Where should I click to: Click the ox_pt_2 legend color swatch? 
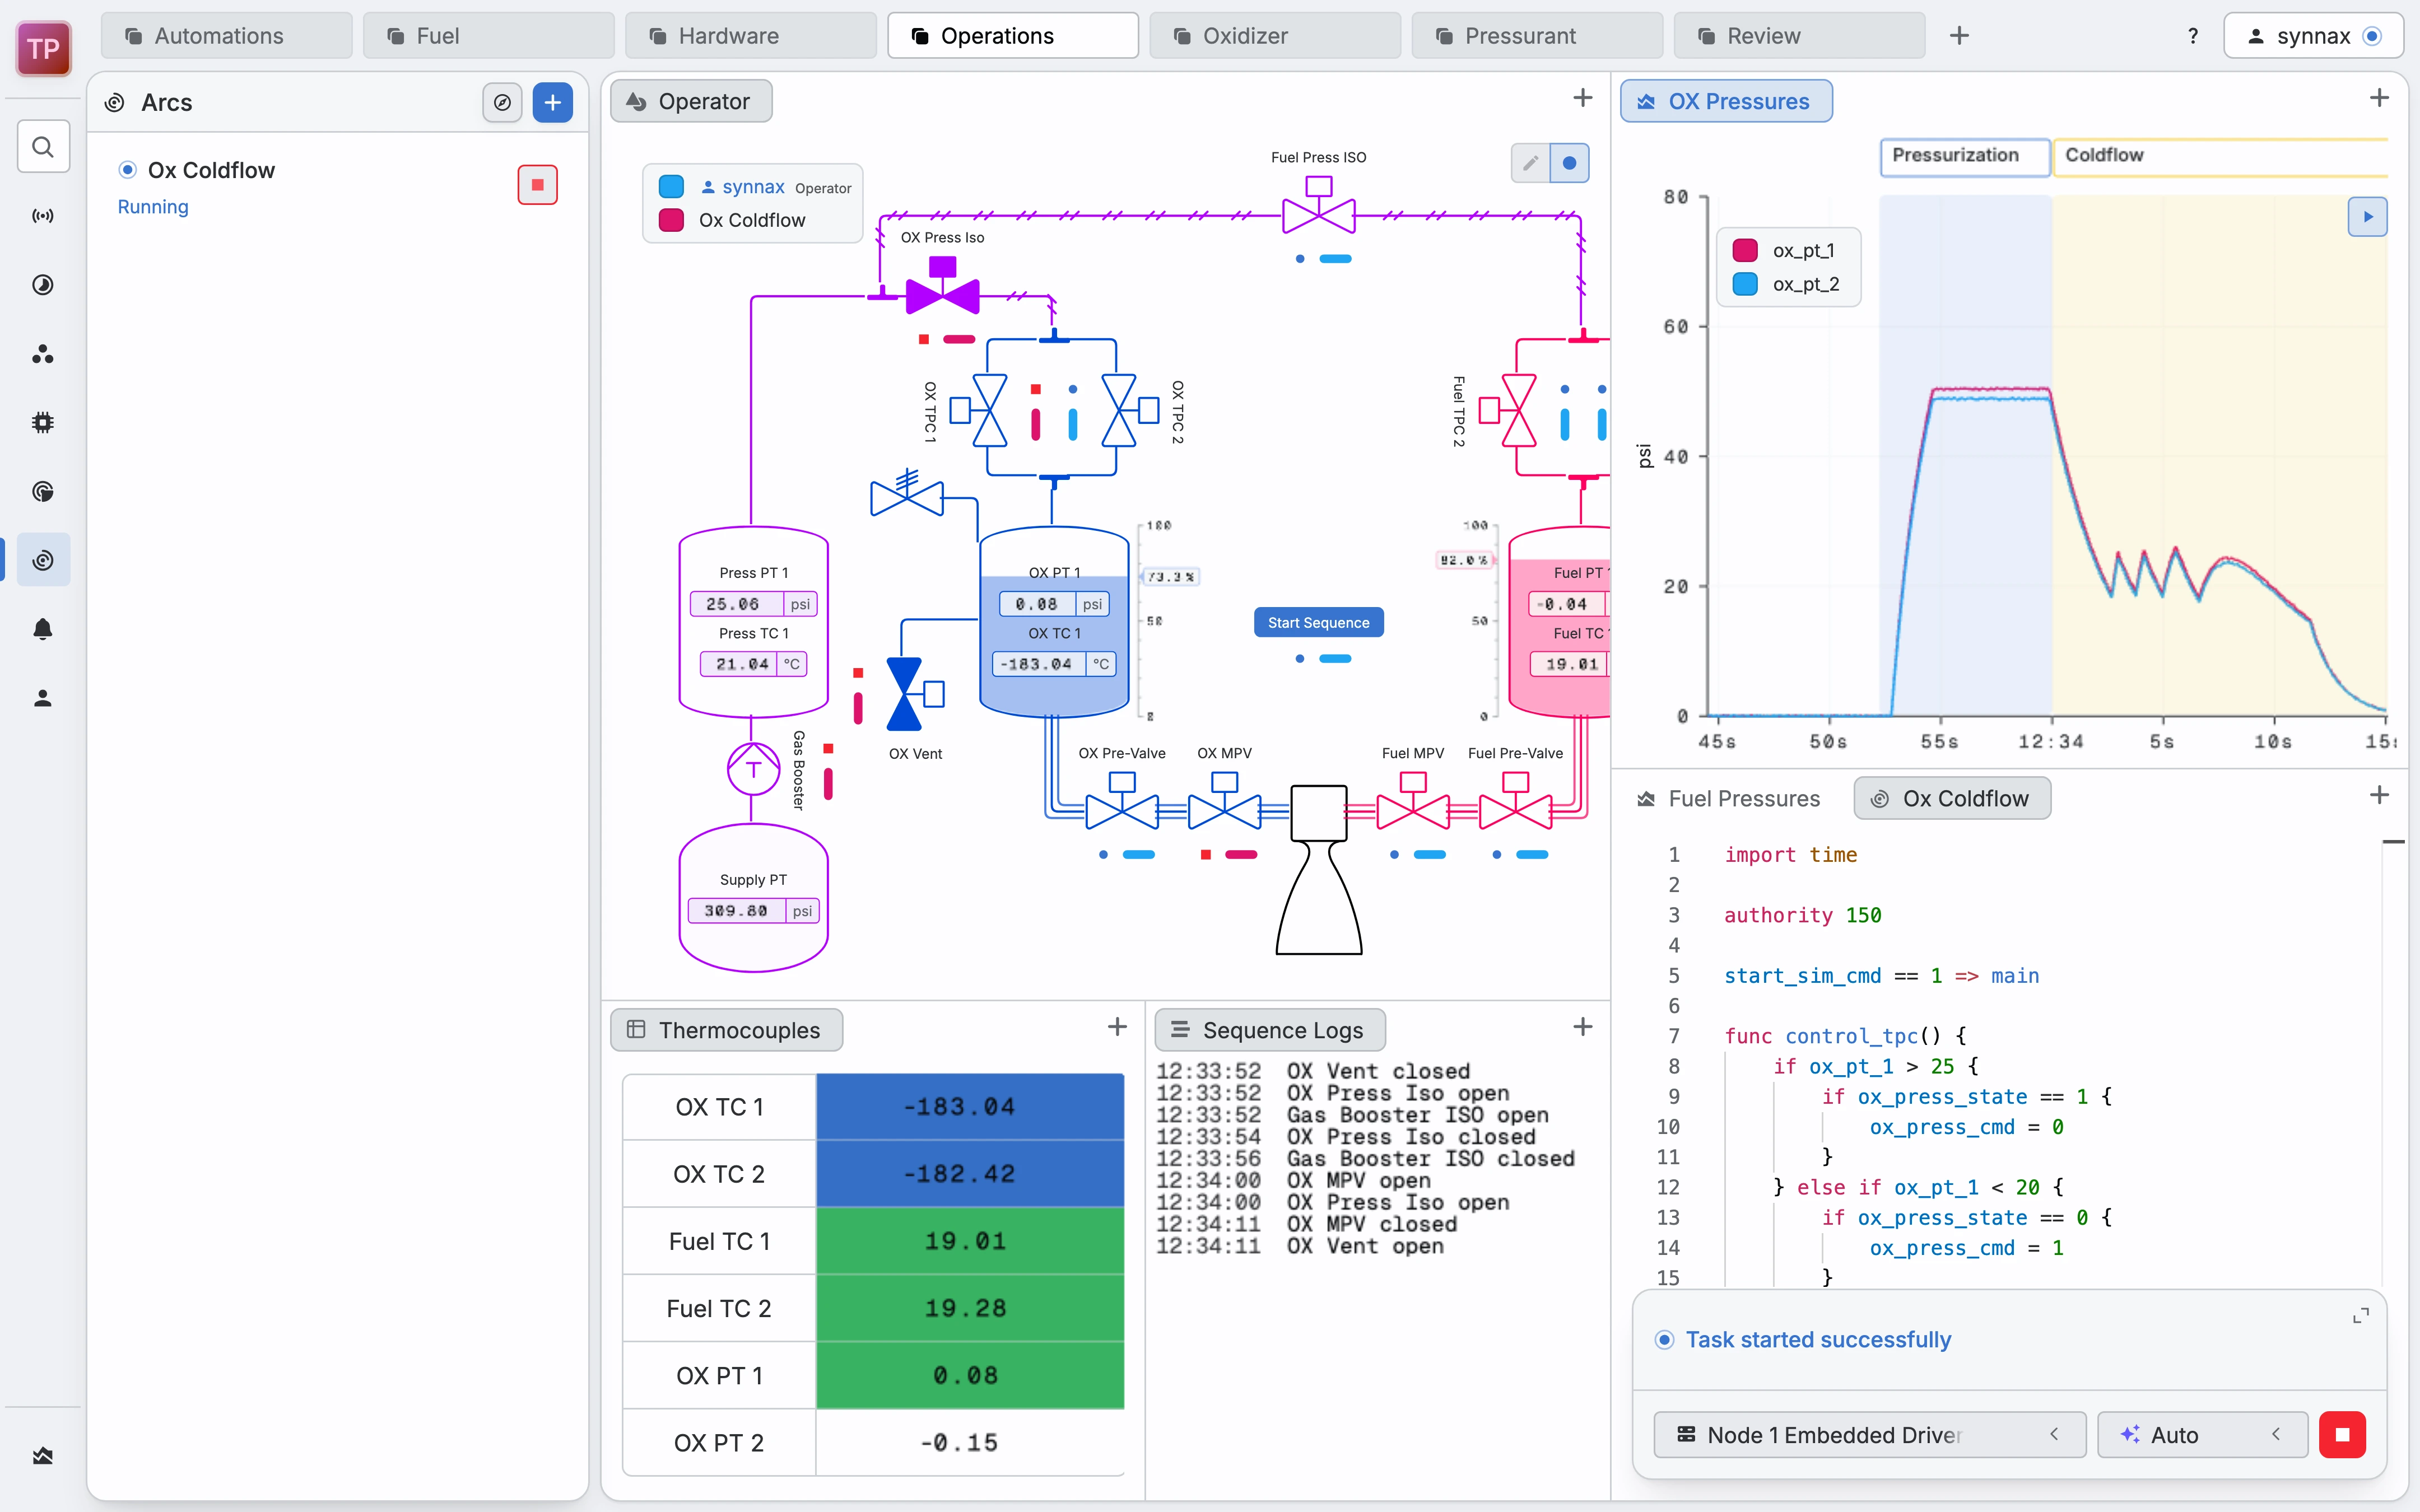1745,284
